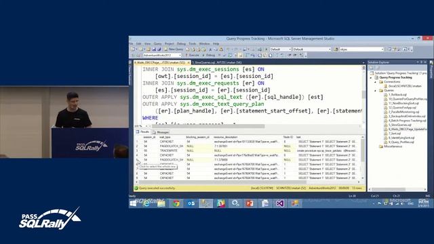Open the Query menu

click(157, 43)
